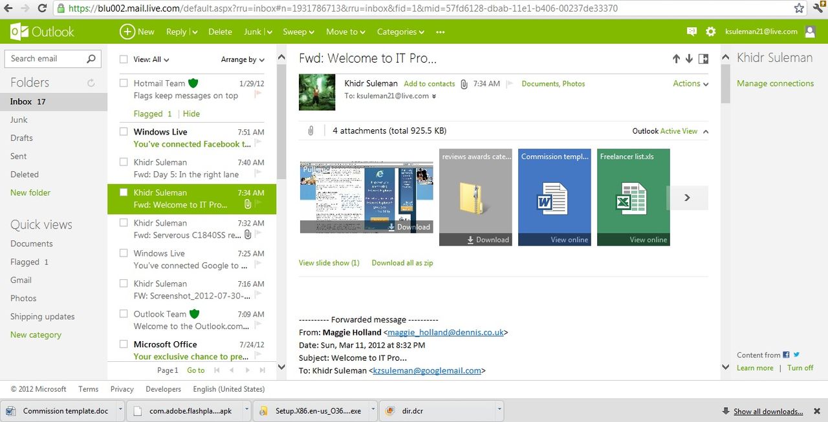Viewport: 828px width, 422px height.
Task: Check the FW: Screenshot message checkbox
Action: point(124,283)
